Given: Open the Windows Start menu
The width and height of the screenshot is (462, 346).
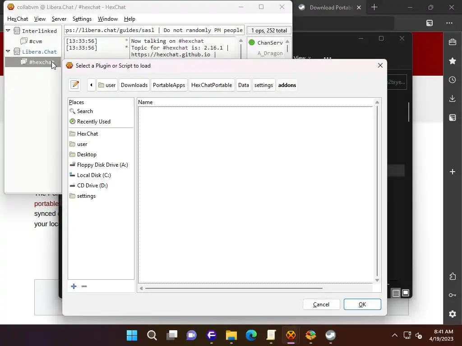Looking at the screenshot, I should tap(132, 335).
